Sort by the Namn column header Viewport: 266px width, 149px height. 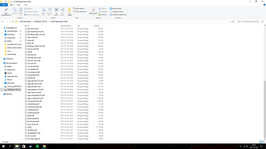click(x=42, y=26)
